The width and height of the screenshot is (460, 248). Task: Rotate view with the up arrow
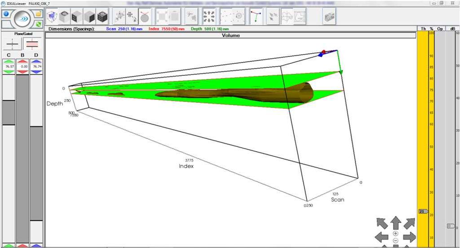tap(396, 223)
